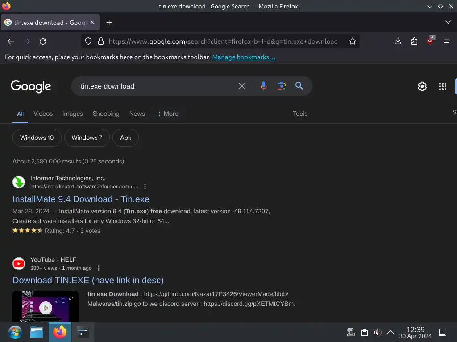Image resolution: width=457 pixels, height=342 pixels.
Task: Click the Firefox taskbar icon
Action: [x=60, y=332]
